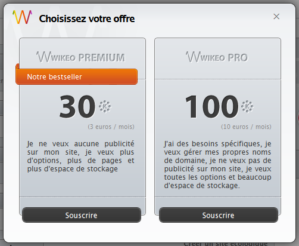The height and width of the screenshot is (246, 299).
Task: Click the Notre bestseller orange ribbon
Action: pos(77,76)
